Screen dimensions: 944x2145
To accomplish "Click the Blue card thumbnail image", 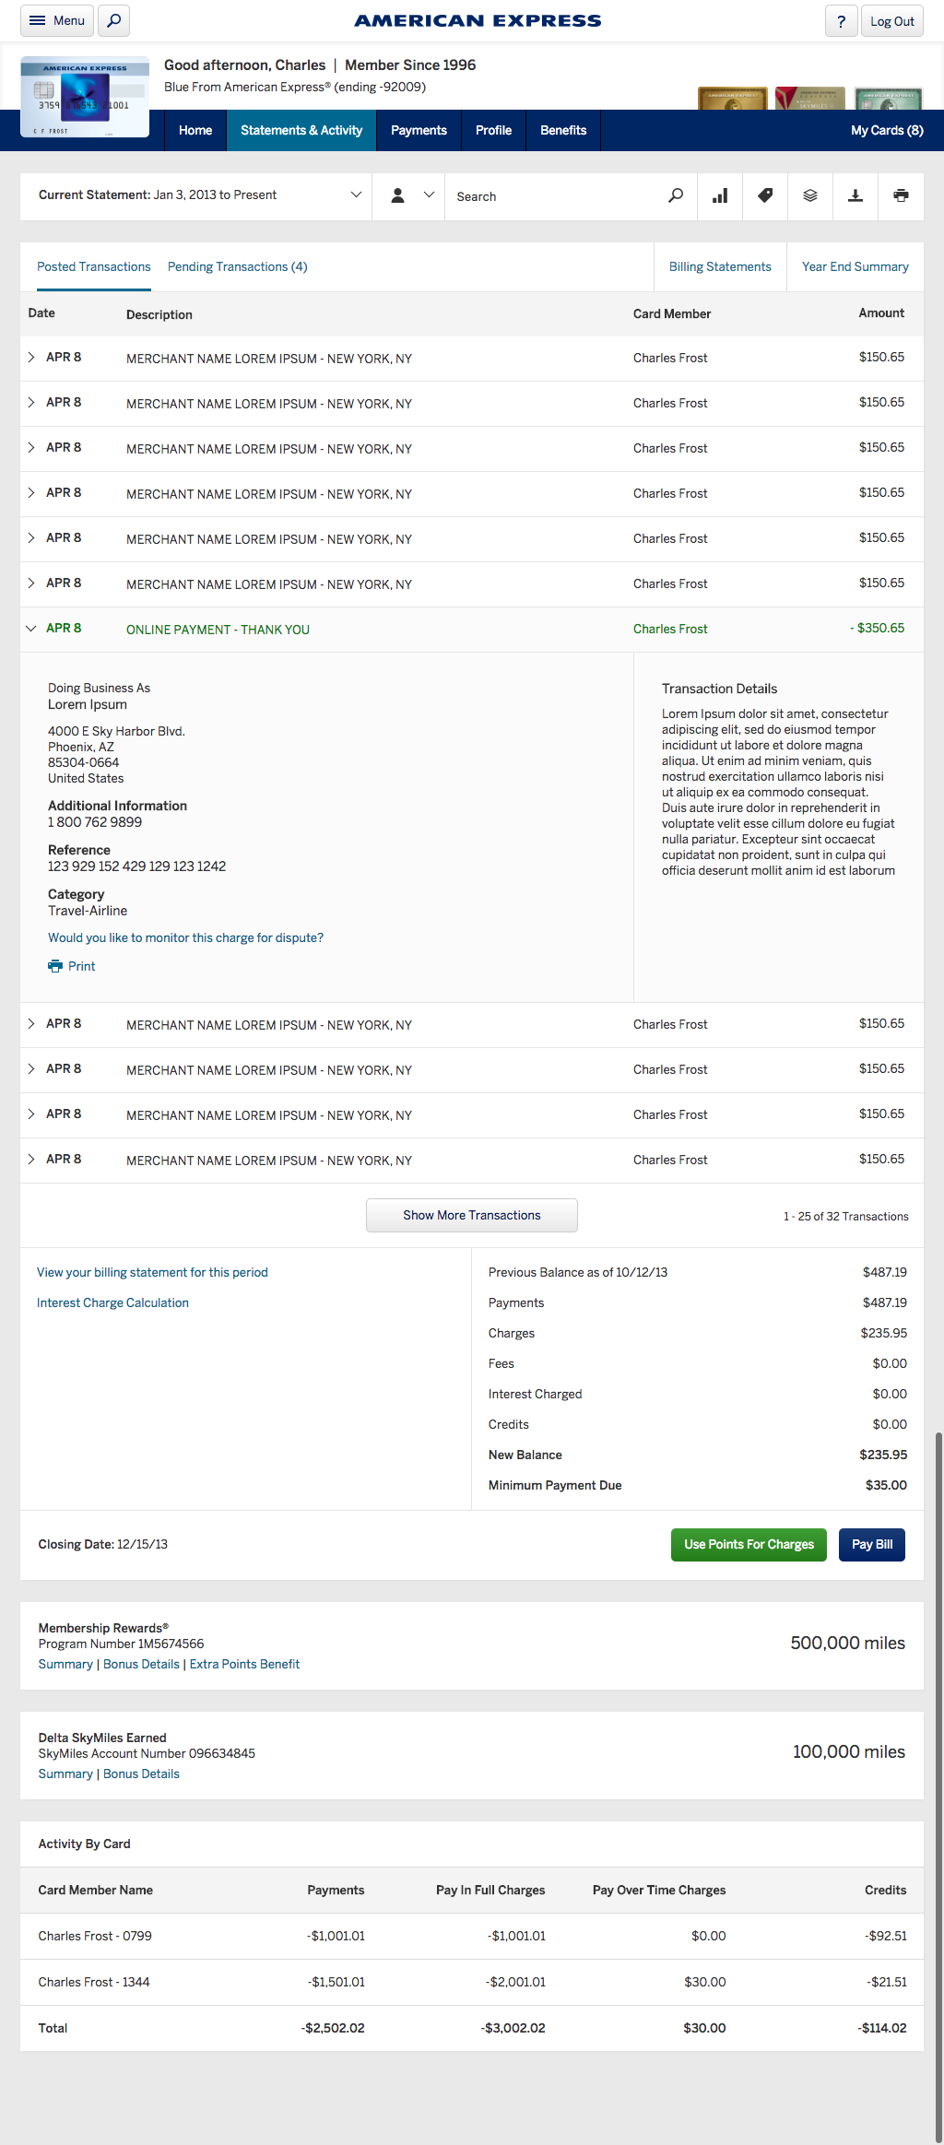I will [x=84, y=96].
